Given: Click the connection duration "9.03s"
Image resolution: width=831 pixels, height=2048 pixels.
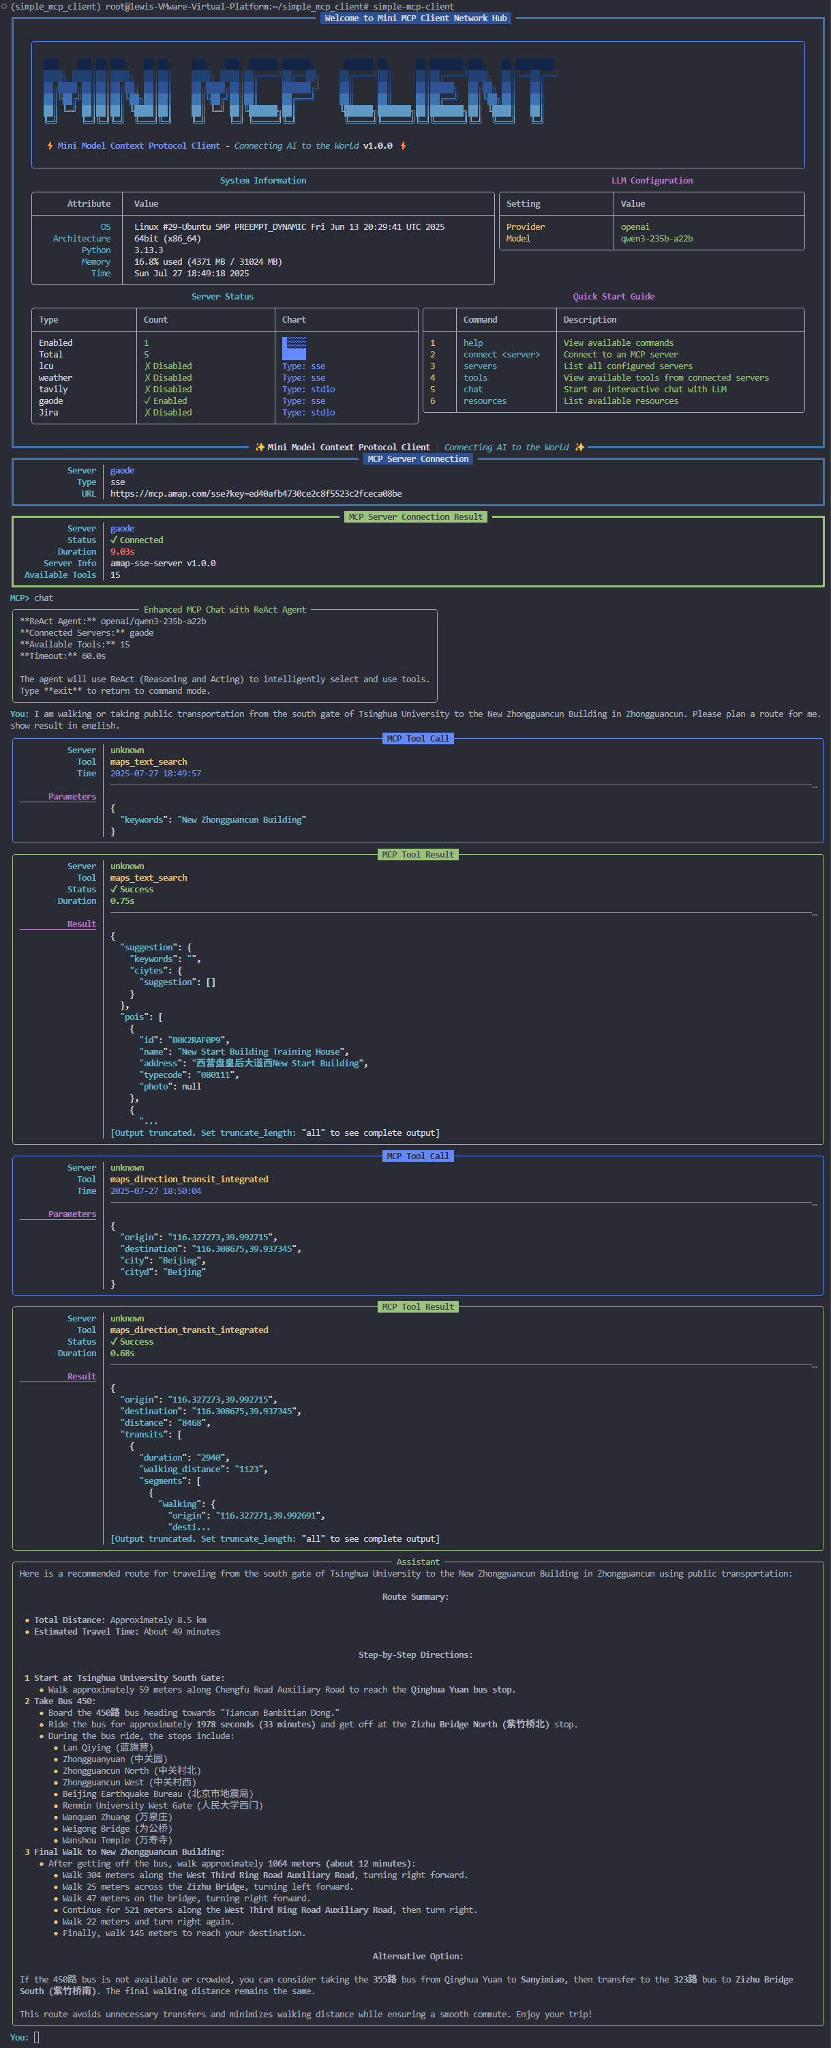Looking at the screenshot, I should 122,551.
